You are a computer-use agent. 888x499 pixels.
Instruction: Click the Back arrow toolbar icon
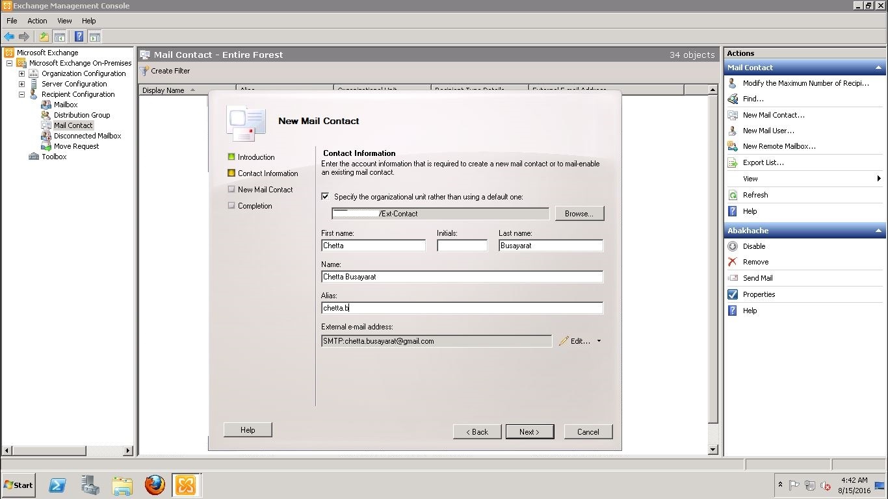click(x=9, y=37)
